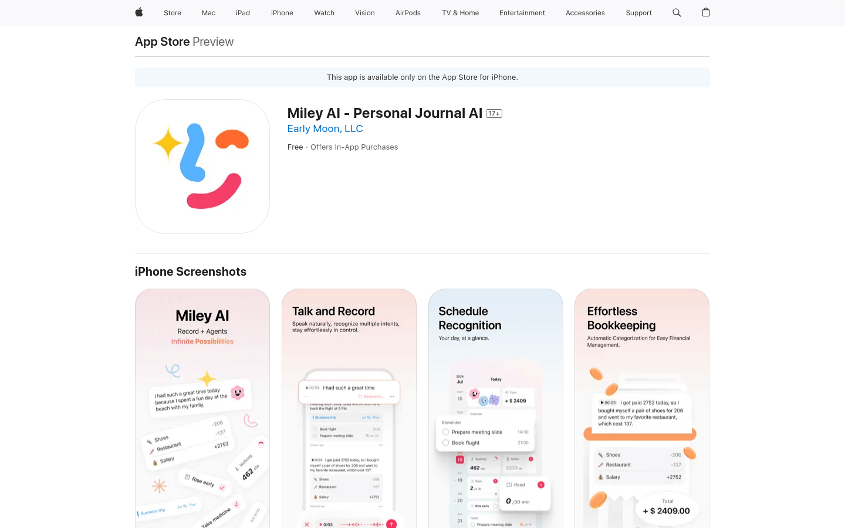Open the Entertainment menu item
This screenshot has height=528, width=845.
[522, 13]
